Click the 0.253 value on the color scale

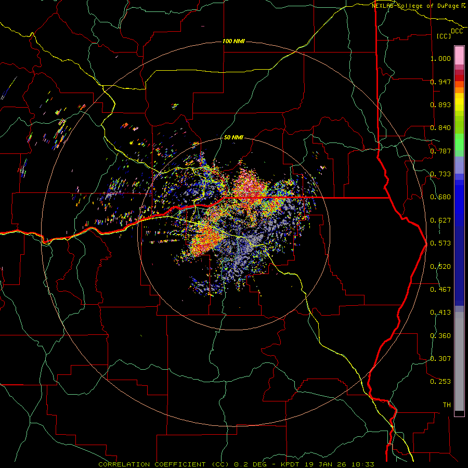pos(440,382)
